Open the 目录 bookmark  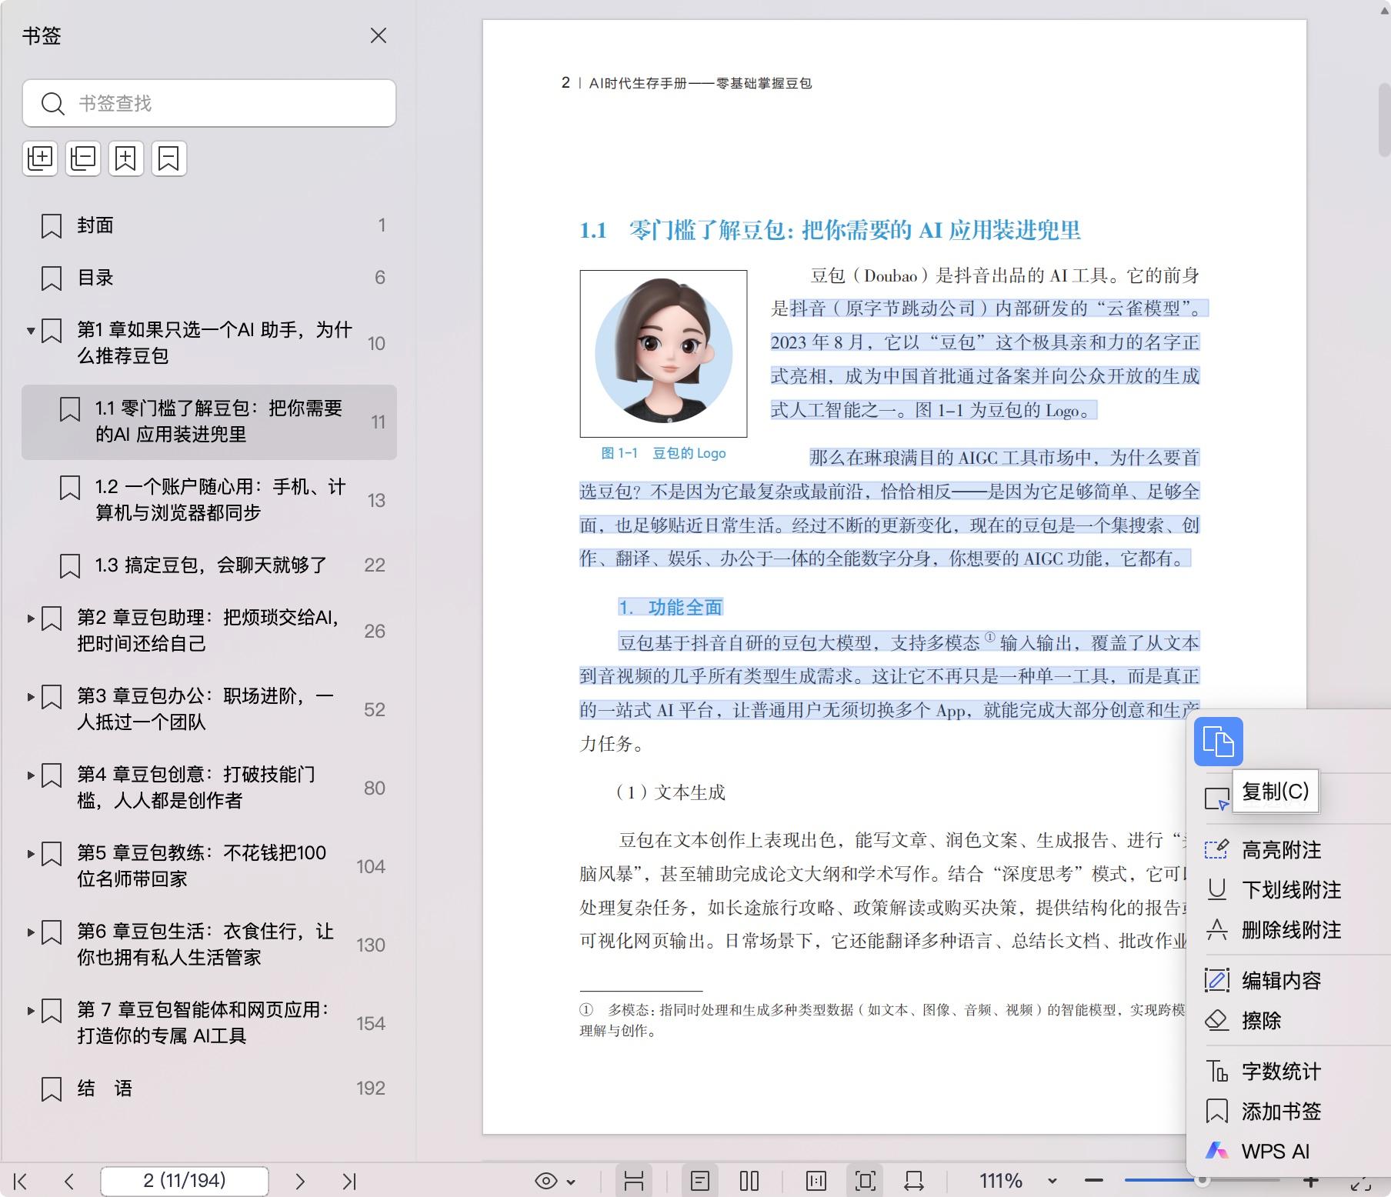(x=209, y=278)
